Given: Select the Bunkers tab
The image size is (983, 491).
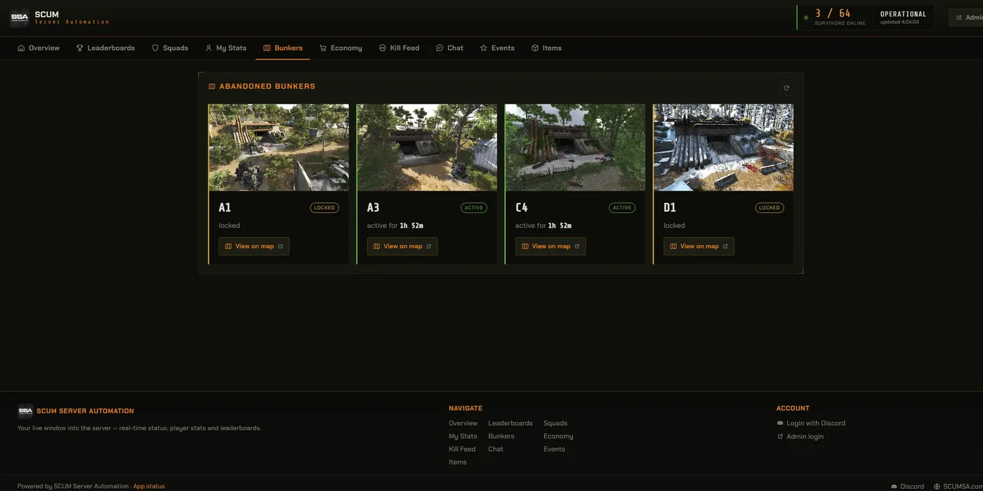Looking at the screenshot, I should [x=283, y=48].
